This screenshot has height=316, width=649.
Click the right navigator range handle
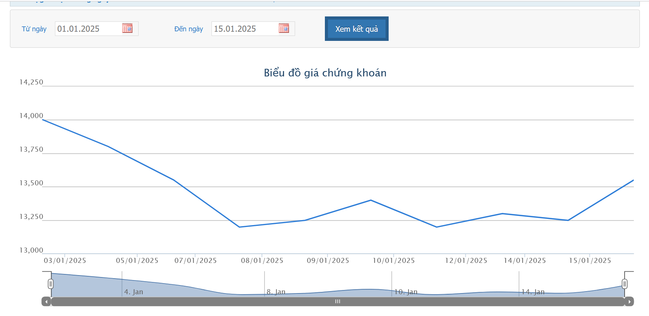point(625,284)
